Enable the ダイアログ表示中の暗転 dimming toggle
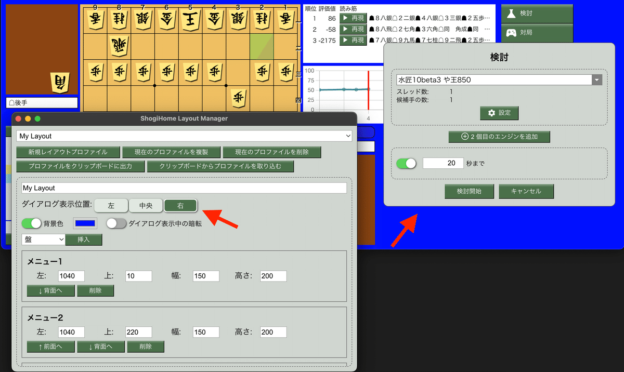Viewport: 624px width, 372px height. (116, 223)
